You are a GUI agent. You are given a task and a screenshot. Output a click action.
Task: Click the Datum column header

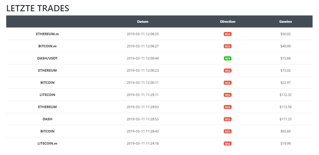(x=143, y=22)
